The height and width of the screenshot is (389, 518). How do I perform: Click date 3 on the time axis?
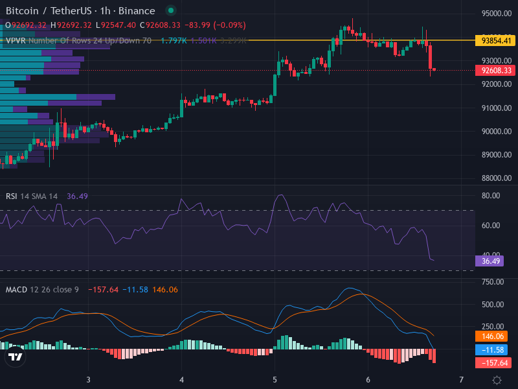(88, 379)
